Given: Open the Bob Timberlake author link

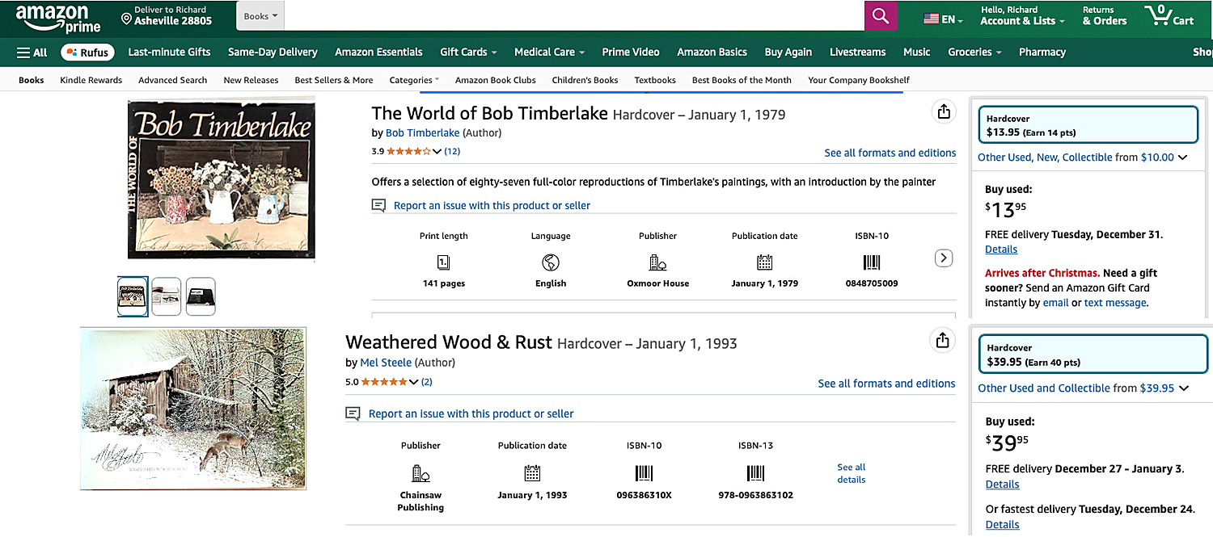Looking at the screenshot, I should pyautogui.click(x=422, y=133).
